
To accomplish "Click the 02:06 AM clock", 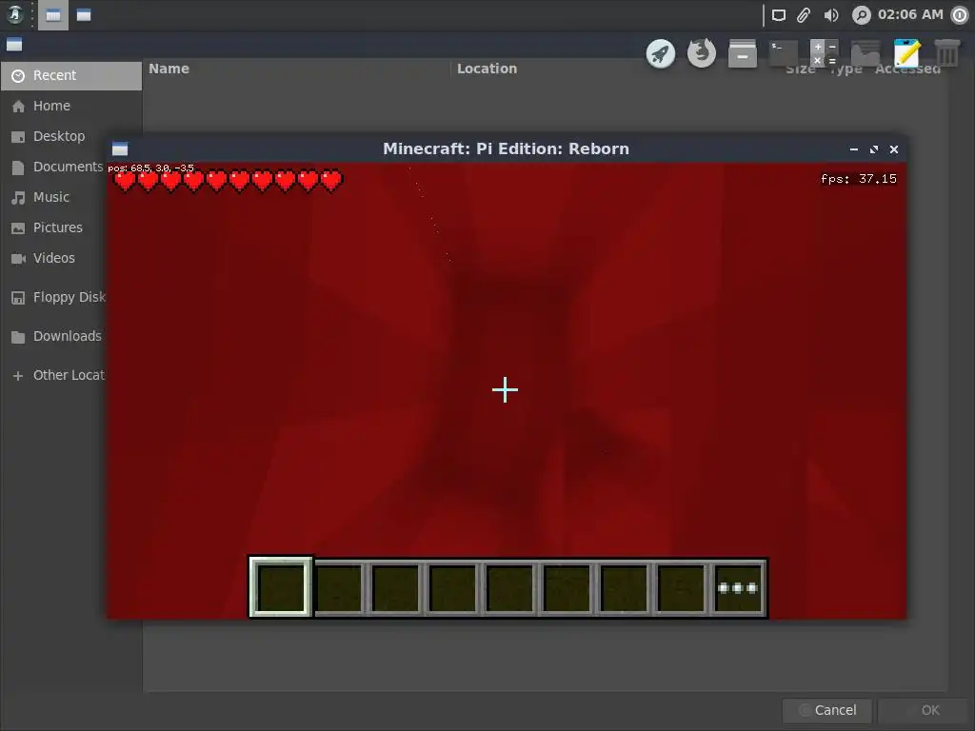I will [910, 14].
